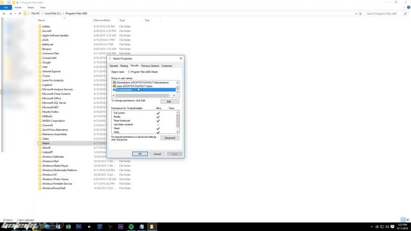411x231 pixels.
Task: Click the NVIDIA Corporation folder icon
Action: point(40,121)
